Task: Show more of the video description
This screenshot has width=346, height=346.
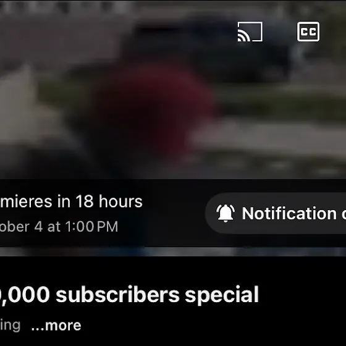Action: tap(56, 326)
